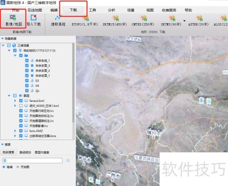Switch to 路径规划 search tab
The width and height of the screenshot is (228, 186).
tap(25, 152)
